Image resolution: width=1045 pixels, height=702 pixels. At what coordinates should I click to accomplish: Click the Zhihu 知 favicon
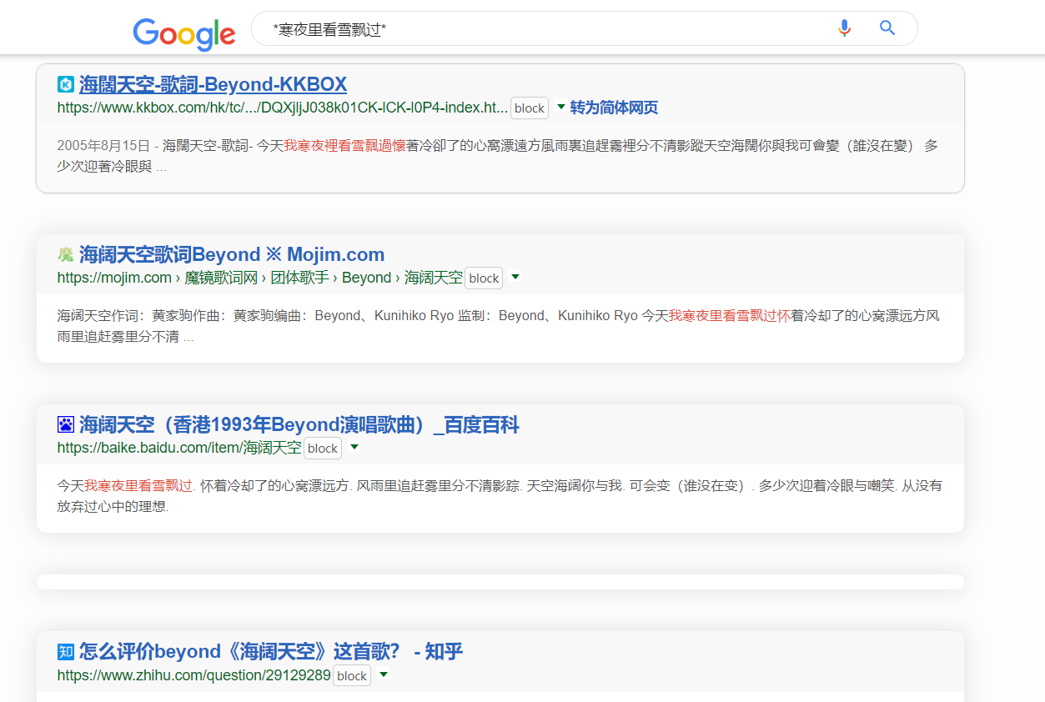pyautogui.click(x=66, y=651)
